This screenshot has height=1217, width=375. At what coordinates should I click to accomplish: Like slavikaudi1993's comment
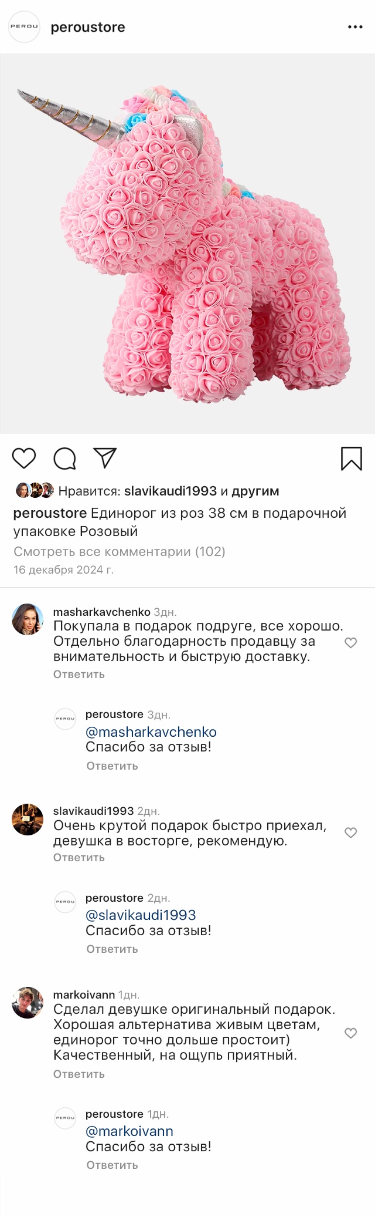pos(350,832)
